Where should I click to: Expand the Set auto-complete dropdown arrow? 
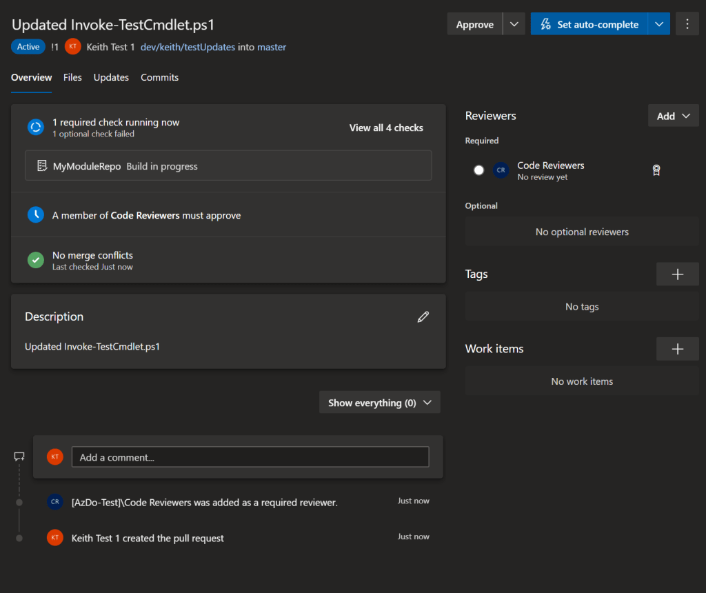[x=658, y=24]
